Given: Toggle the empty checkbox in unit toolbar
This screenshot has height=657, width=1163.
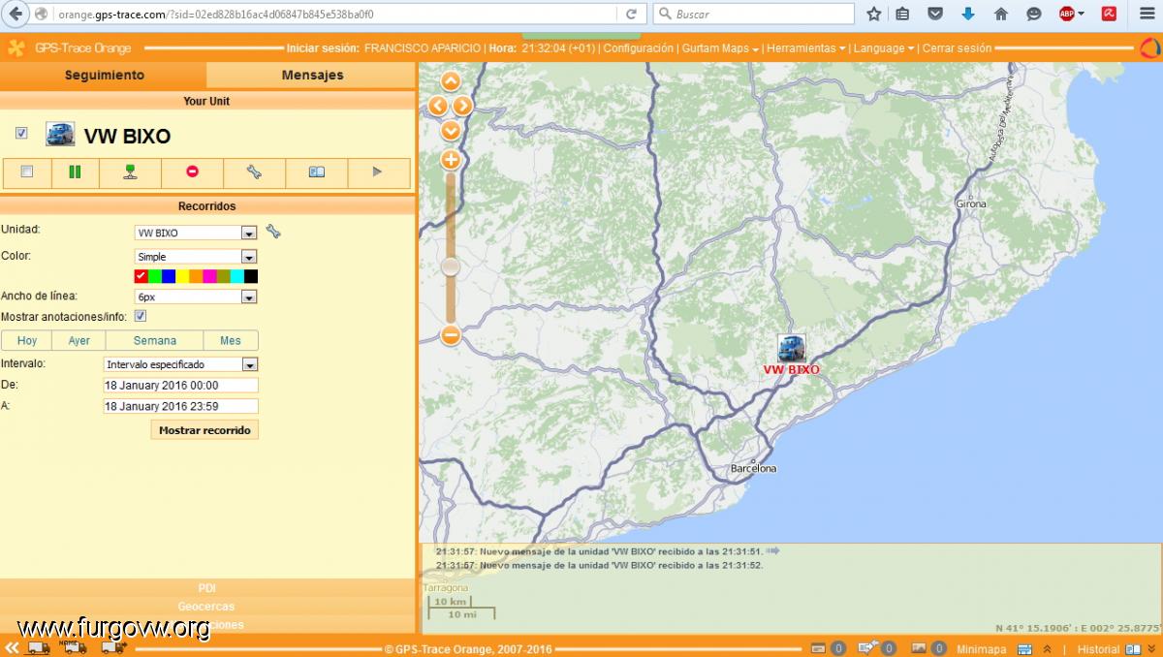Looking at the screenshot, I should (x=27, y=172).
